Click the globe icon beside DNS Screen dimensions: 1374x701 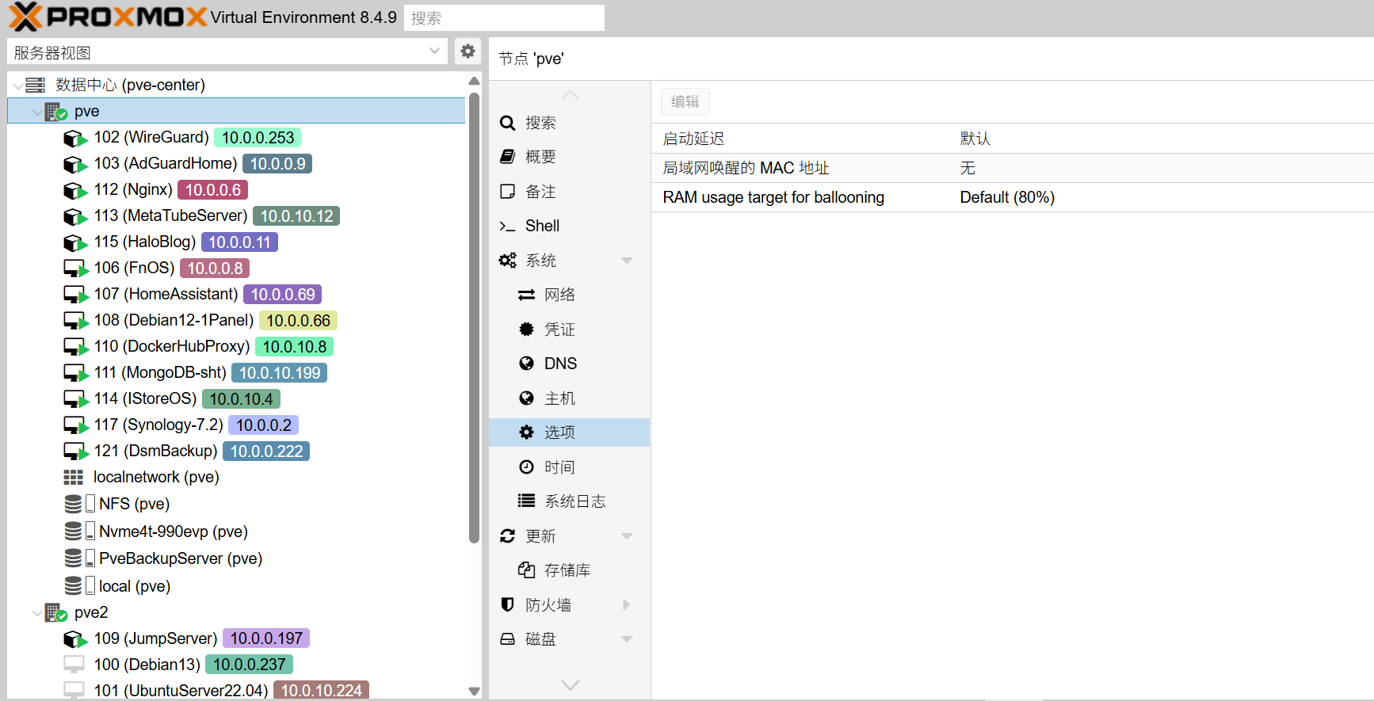click(526, 364)
